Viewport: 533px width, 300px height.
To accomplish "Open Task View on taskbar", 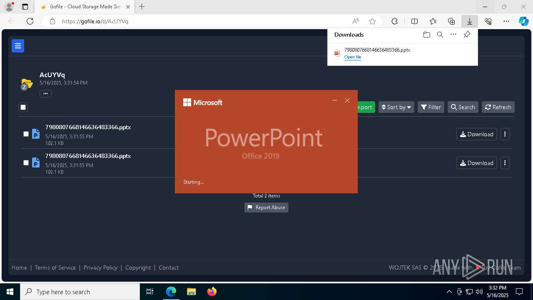I will pos(150,292).
